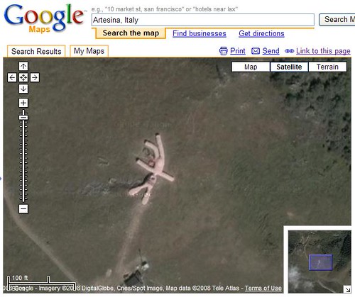Open the Search Results tab

pos(36,51)
